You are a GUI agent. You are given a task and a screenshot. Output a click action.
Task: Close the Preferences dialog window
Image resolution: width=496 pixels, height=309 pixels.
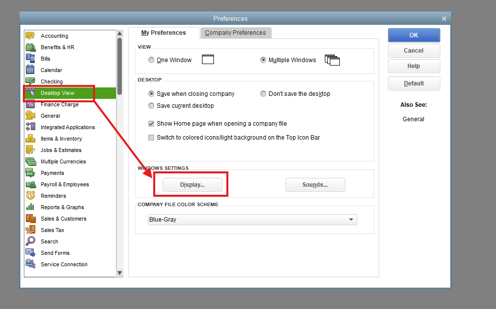(x=444, y=19)
